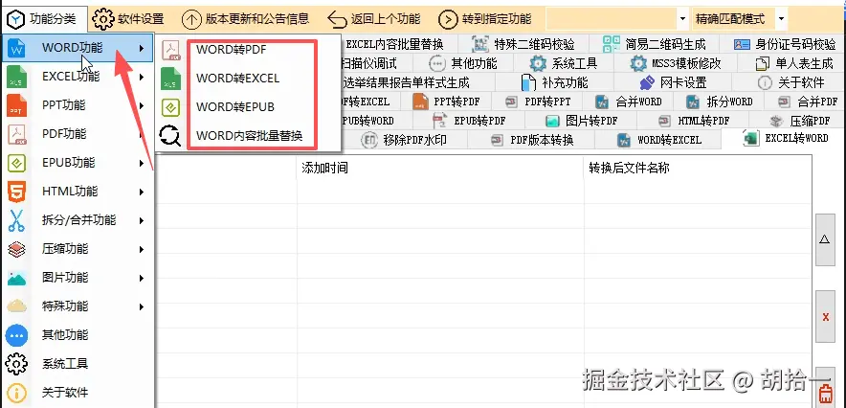Click the 其他功能 blue dots icon in menu
Viewport: 846px width, 408px height.
tap(16, 335)
